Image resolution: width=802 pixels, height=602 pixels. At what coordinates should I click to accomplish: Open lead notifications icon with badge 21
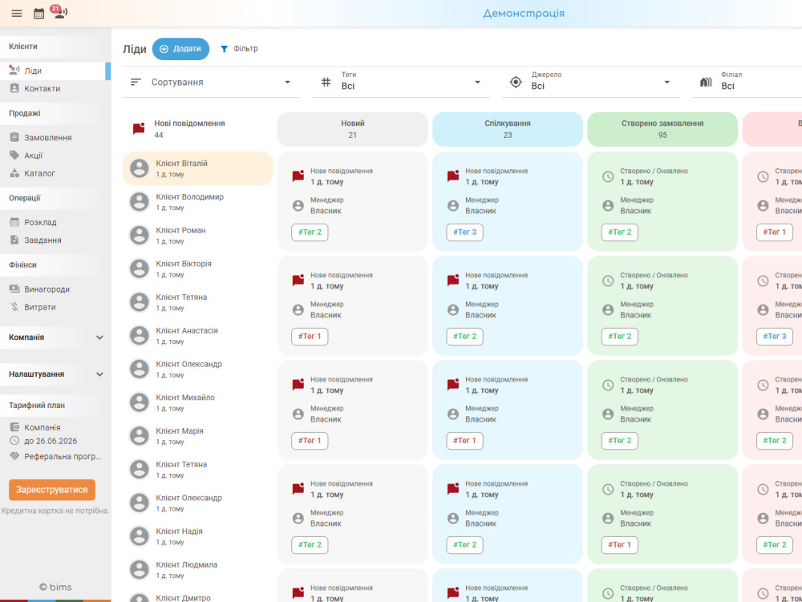(x=59, y=12)
